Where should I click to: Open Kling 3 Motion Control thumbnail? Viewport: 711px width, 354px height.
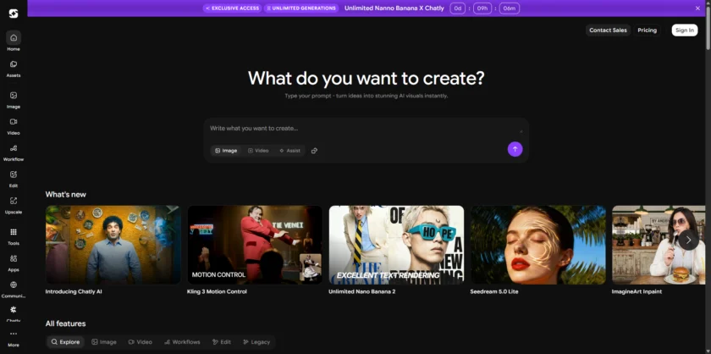pyautogui.click(x=255, y=245)
